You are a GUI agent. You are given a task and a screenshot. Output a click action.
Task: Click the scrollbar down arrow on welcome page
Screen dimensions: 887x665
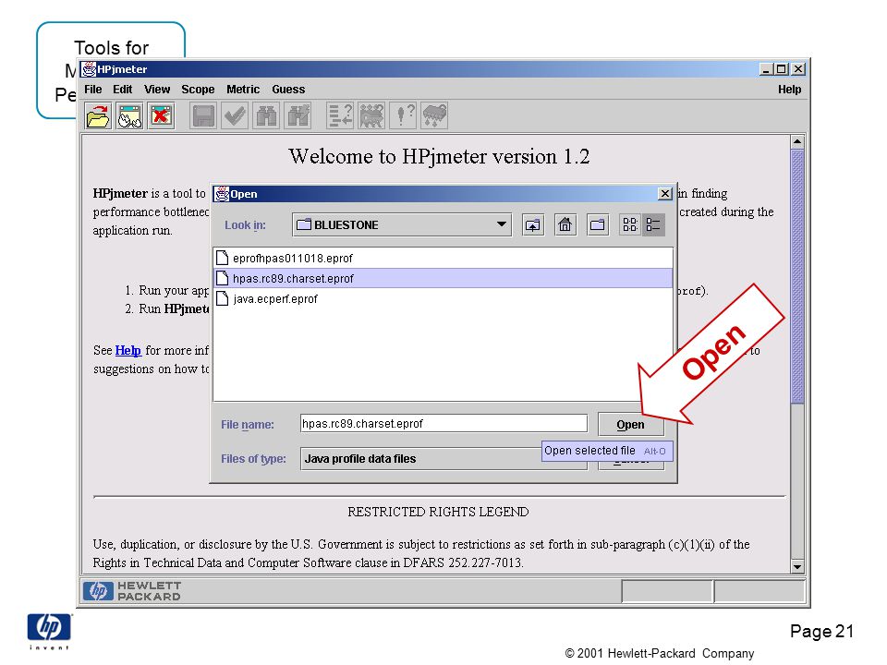pyautogui.click(x=797, y=566)
